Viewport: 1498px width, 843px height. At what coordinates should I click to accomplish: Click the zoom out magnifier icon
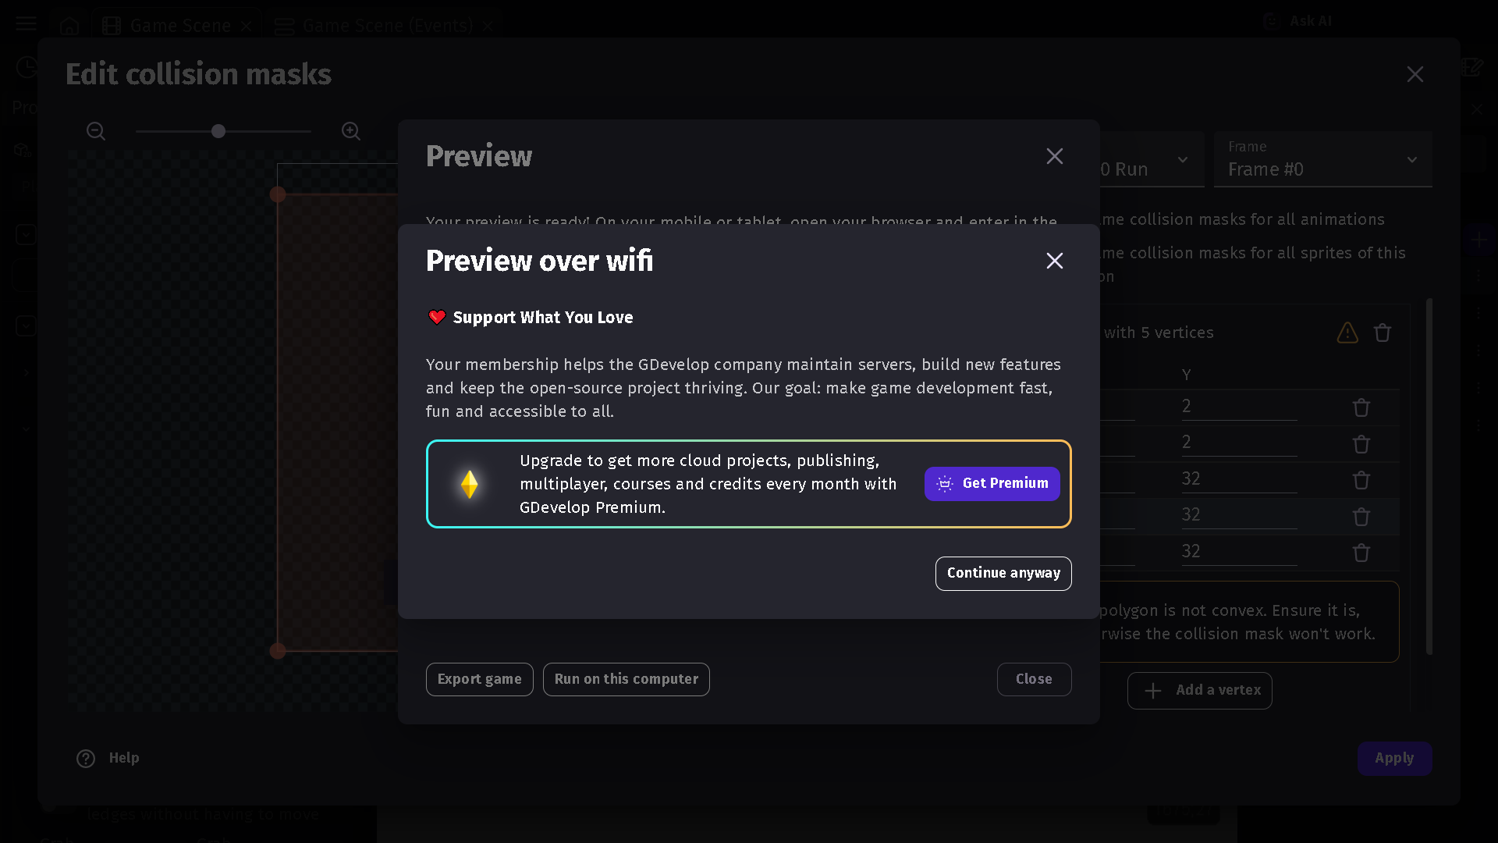(96, 131)
